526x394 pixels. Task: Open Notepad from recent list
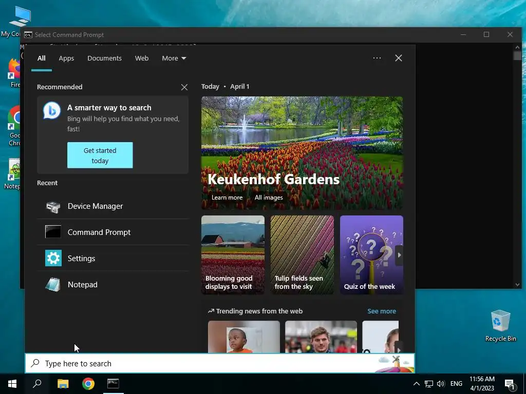point(113,284)
